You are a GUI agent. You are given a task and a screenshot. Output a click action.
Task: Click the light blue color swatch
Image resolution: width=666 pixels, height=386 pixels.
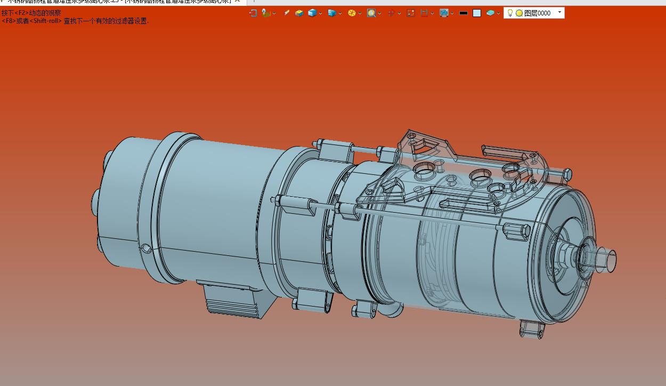pos(477,13)
